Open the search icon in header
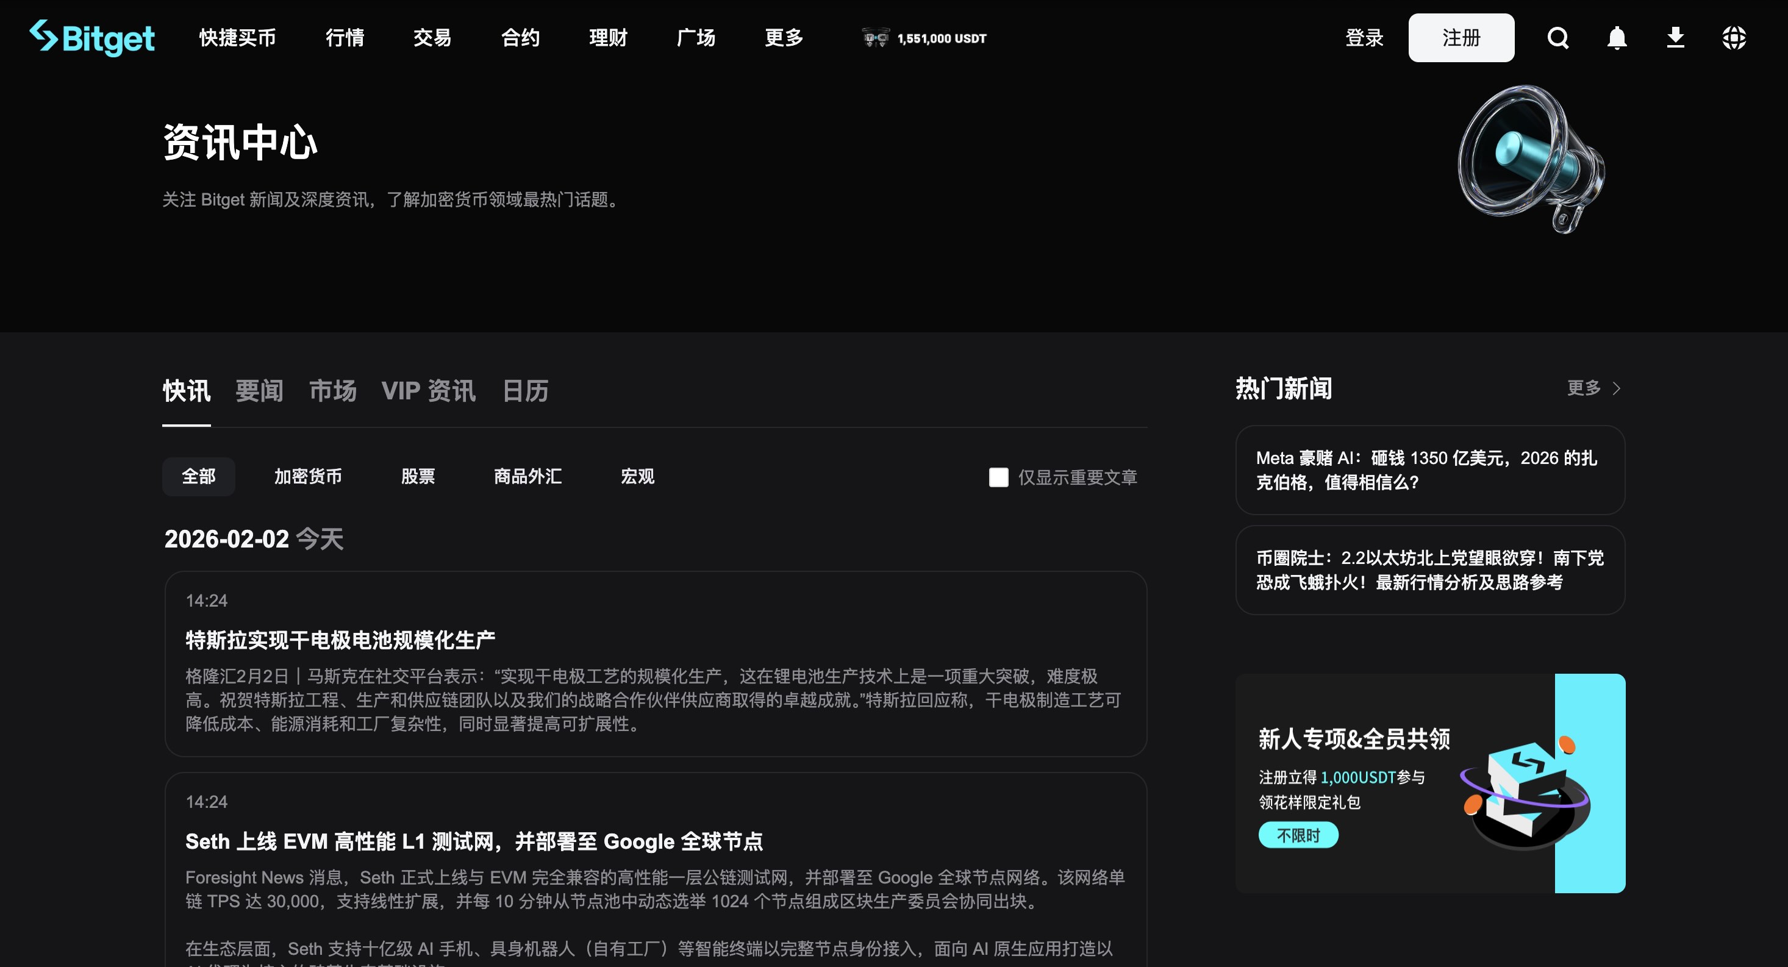Image resolution: width=1788 pixels, height=967 pixels. coord(1558,37)
